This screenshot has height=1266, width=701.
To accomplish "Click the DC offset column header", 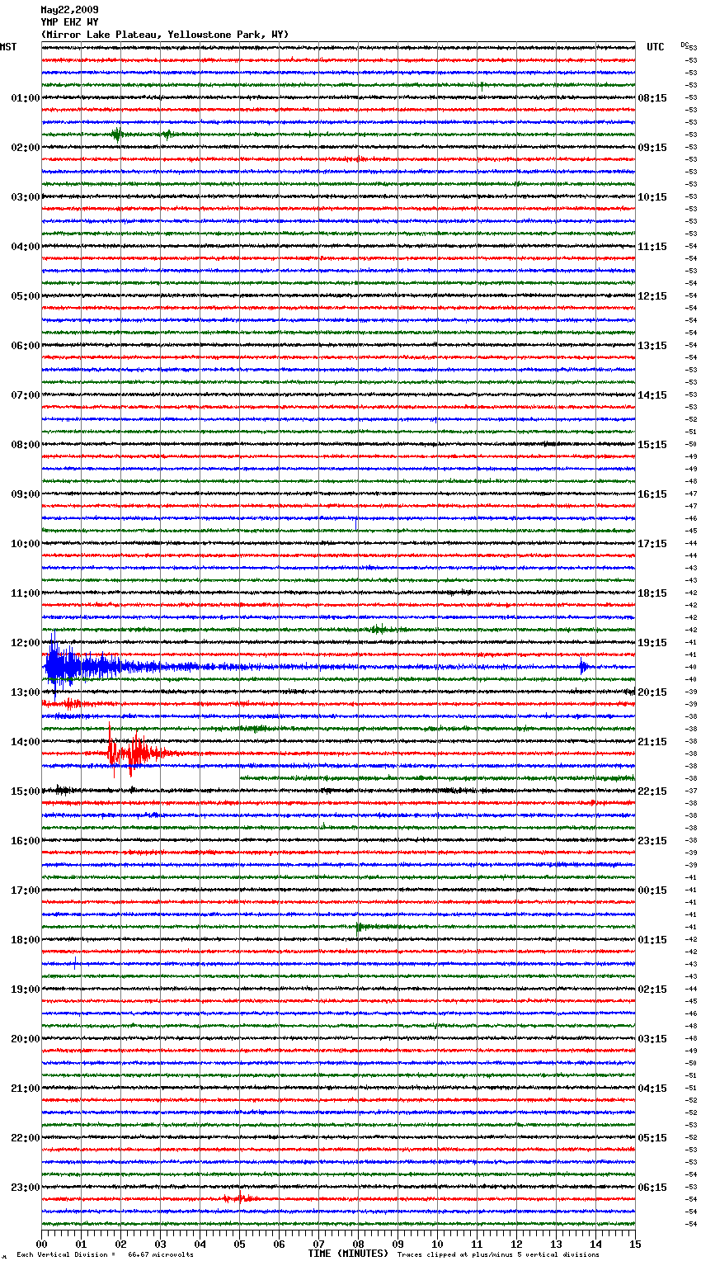I will pos(685,45).
